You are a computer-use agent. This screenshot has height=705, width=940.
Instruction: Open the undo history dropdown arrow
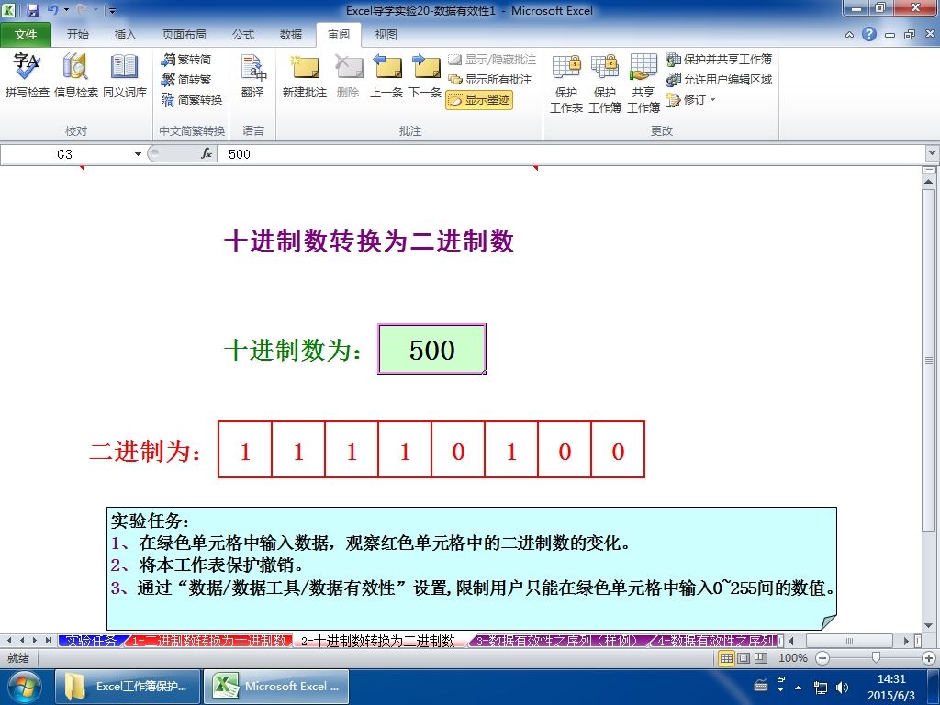click(x=66, y=10)
